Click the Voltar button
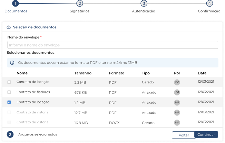The image size is (225, 143). (x=184, y=135)
